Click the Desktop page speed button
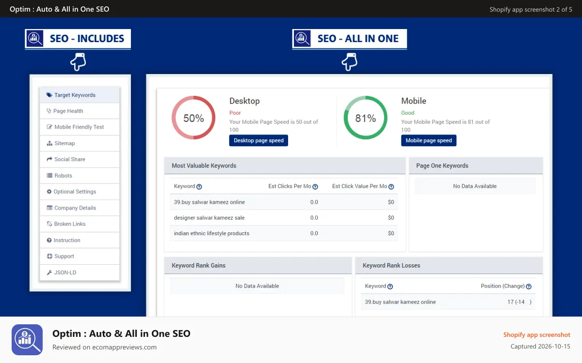This screenshot has height=363, width=582. click(x=259, y=140)
